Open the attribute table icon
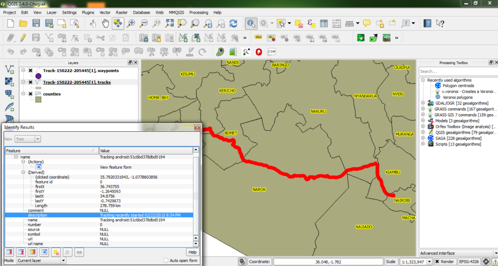 (x=323, y=23)
